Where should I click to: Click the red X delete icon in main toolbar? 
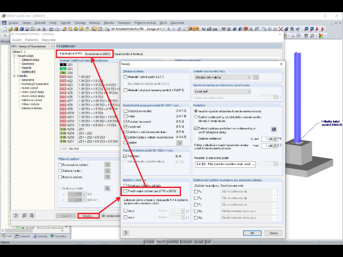click(281, 29)
